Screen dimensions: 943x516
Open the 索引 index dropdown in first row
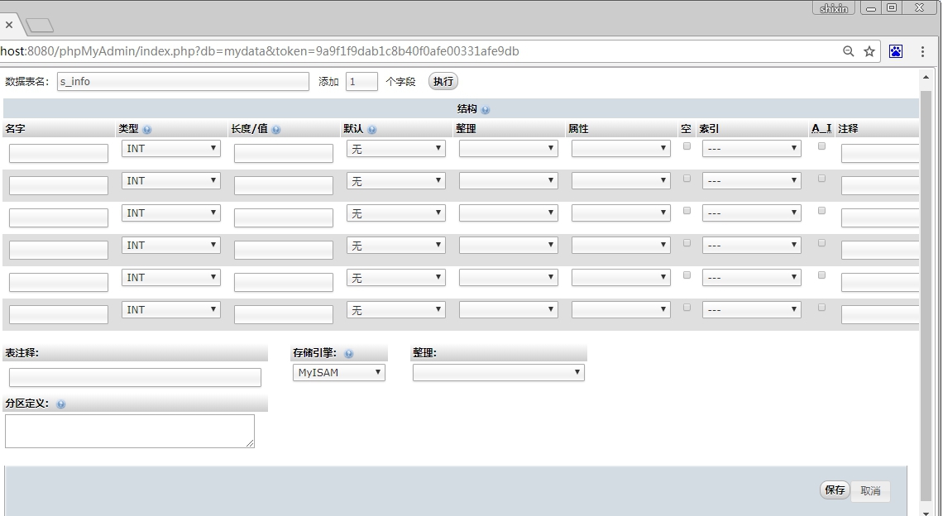[x=752, y=149]
